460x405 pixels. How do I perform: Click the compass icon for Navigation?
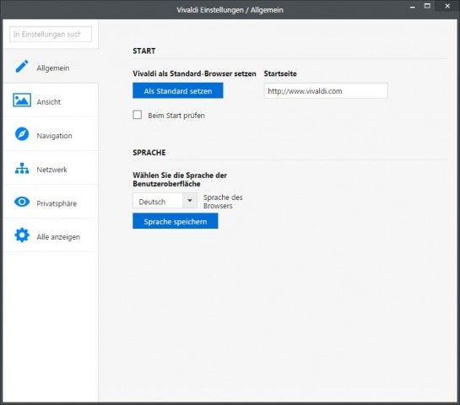point(22,134)
